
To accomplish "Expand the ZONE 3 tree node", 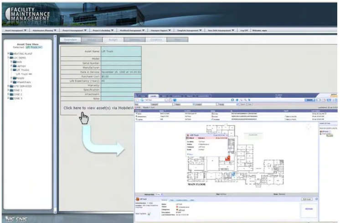I will pos(9,98).
